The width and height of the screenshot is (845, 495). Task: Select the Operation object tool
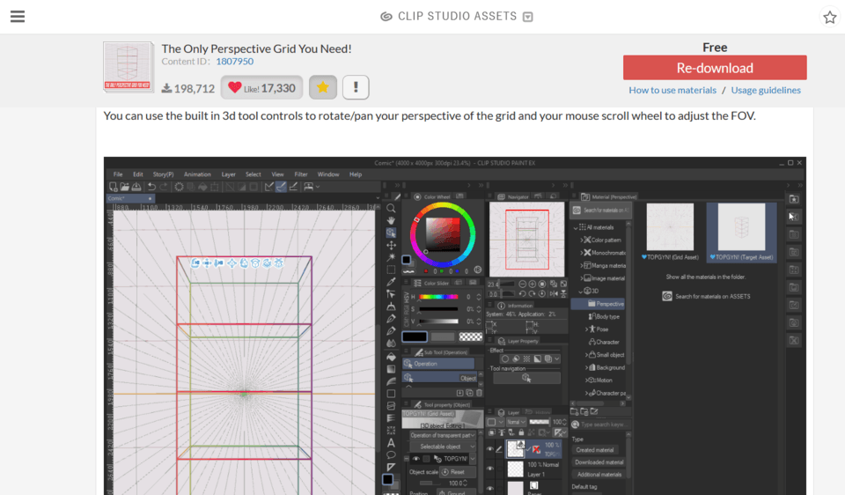click(x=391, y=233)
